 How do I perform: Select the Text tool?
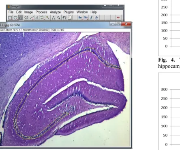[x=54, y=18]
